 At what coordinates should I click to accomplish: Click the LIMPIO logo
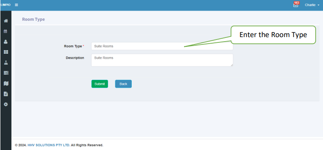click(6, 5)
